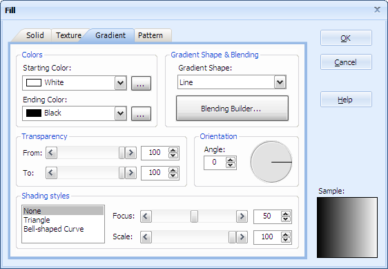The image size is (388, 269).
Task: Increase From transparency value with up spinner
Action: [x=173, y=150]
